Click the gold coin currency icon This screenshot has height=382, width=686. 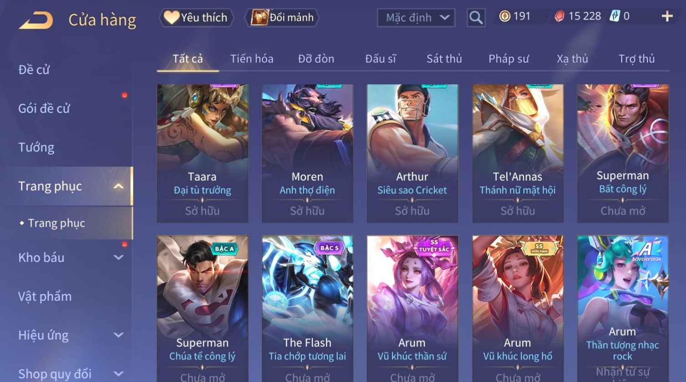click(504, 16)
